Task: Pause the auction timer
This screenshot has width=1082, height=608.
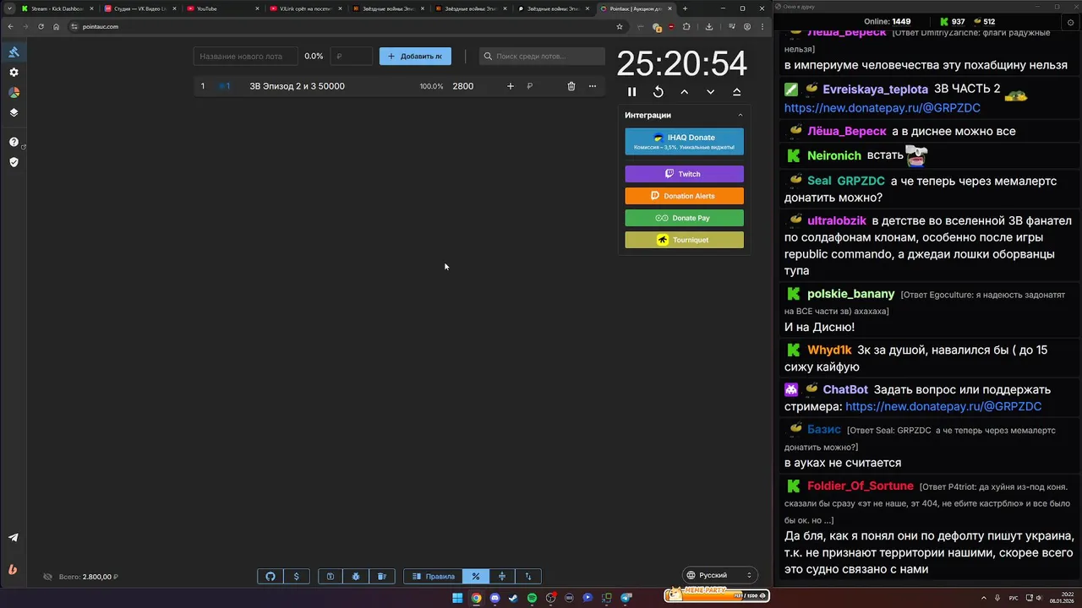Action: (x=631, y=92)
